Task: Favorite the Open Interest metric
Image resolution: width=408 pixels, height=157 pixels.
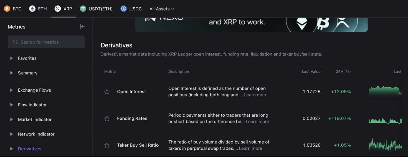Action: click(x=107, y=92)
